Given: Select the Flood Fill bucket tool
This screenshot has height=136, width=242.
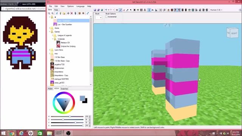Looking at the screenshot, I should click(x=138, y=10).
